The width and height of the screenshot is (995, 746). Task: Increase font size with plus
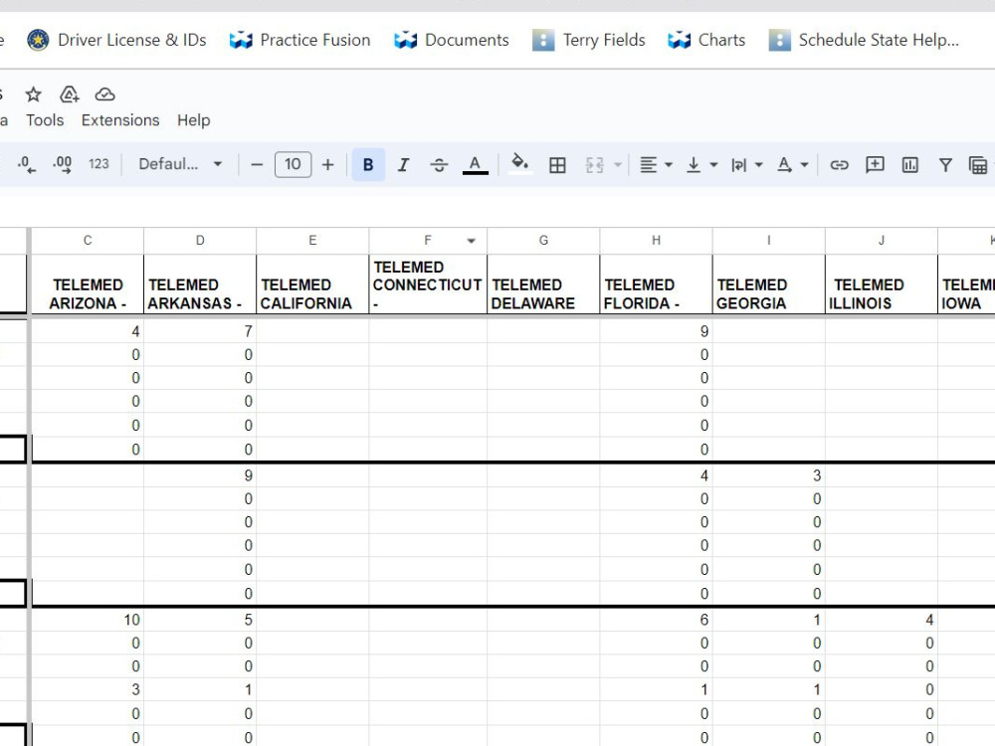tap(327, 165)
